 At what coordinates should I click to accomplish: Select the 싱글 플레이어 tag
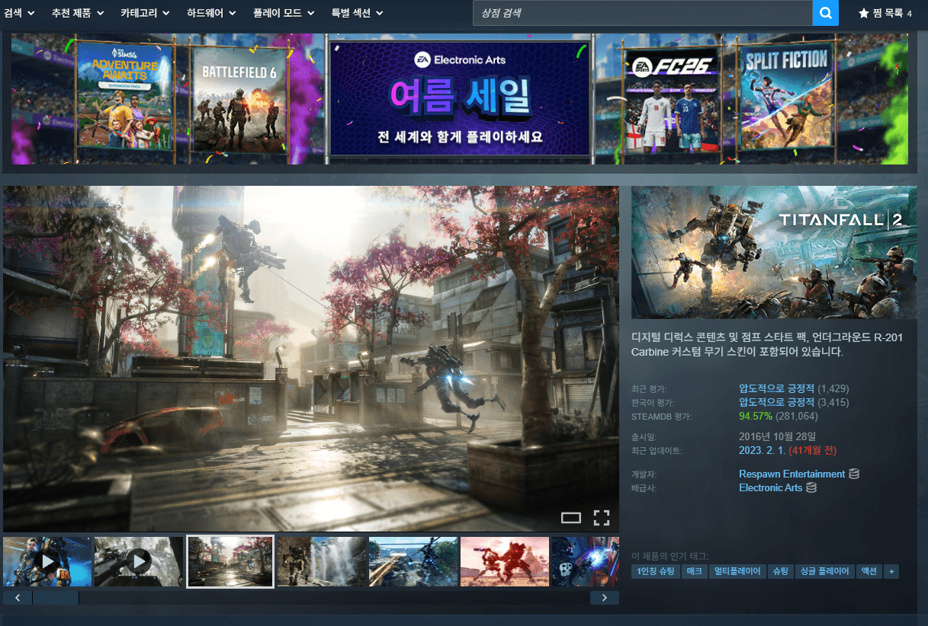point(824,571)
